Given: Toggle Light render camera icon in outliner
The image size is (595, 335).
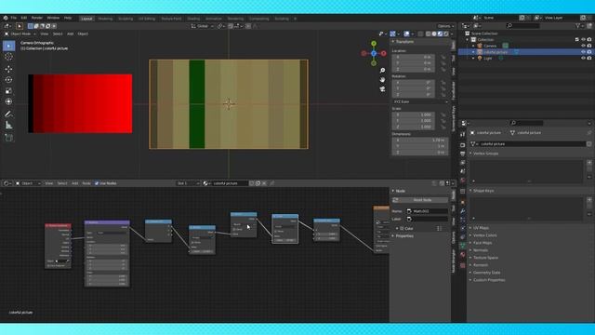Looking at the screenshot, I should [589, 58].
